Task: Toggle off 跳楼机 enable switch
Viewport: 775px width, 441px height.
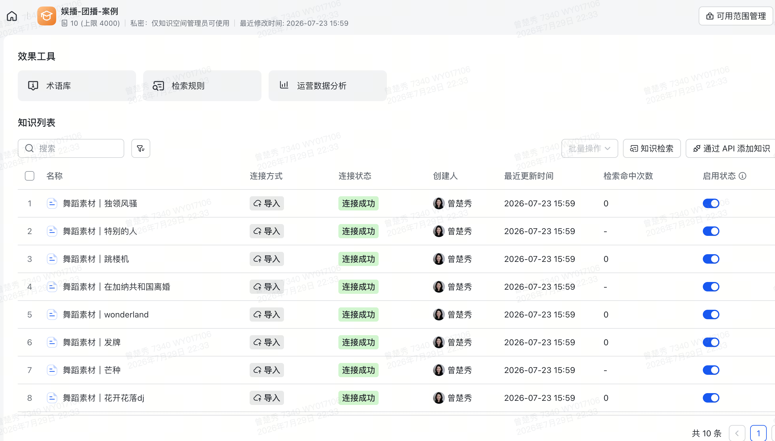Action: click(x=711, y=259)
